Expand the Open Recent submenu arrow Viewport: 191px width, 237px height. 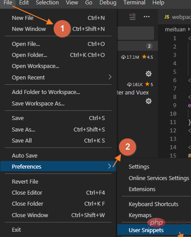110,77
